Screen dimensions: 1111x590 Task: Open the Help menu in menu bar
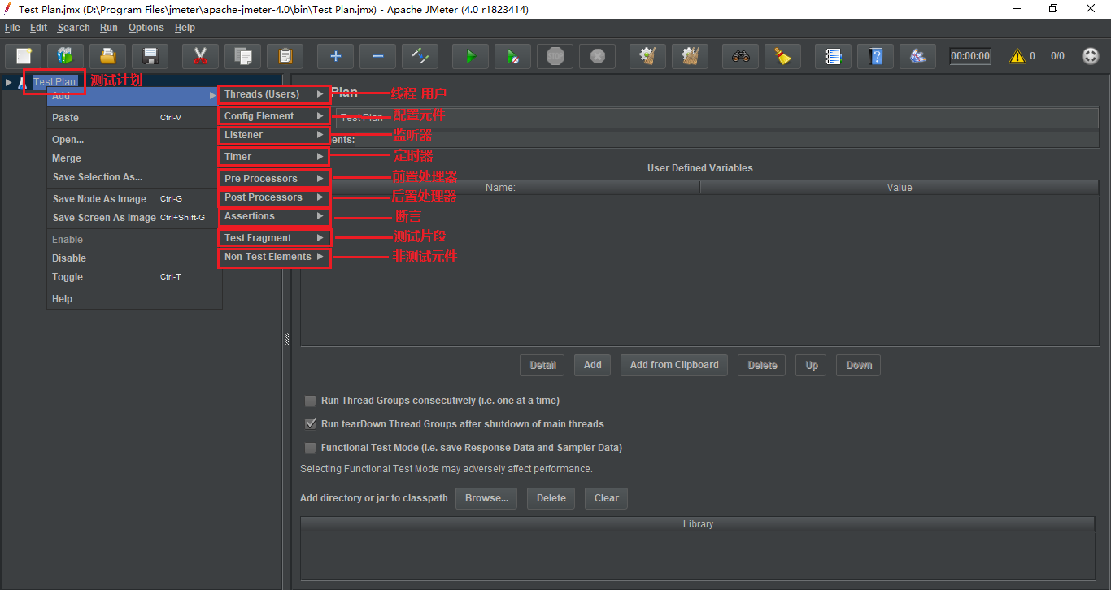(x=185, y=28)
